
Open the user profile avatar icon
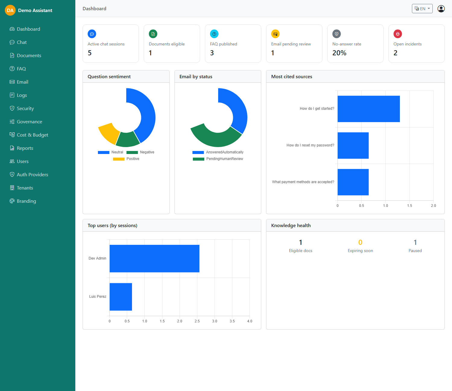click(x=441, y=9)
